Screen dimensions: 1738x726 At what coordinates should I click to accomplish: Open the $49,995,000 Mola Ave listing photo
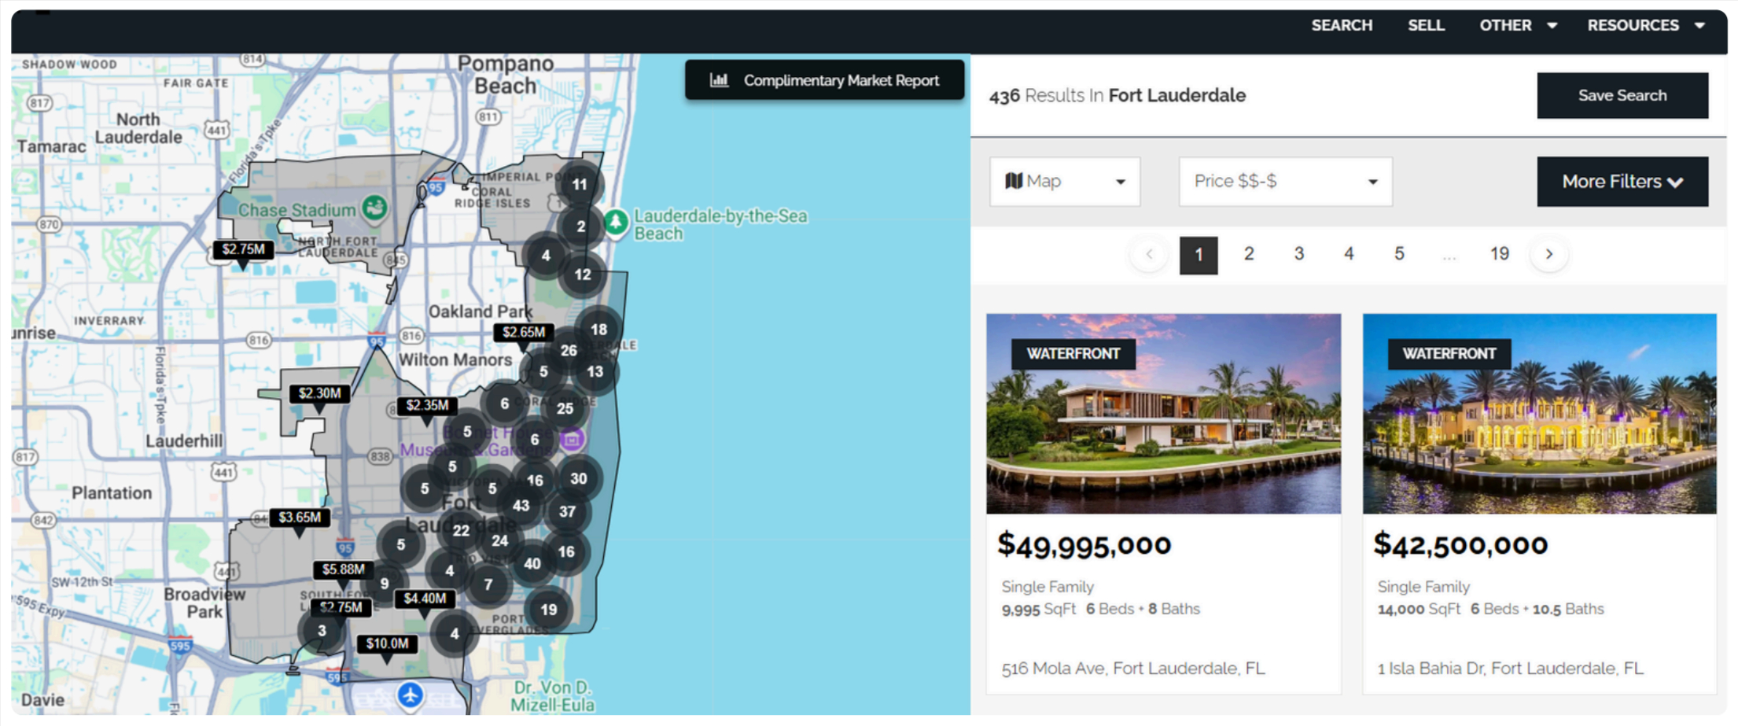tap(1163, 414)
